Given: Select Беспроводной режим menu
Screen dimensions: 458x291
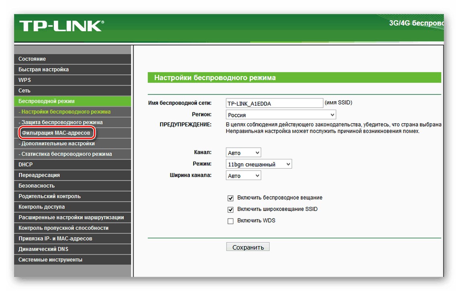Looking at the screenshot, I should point(73,101).
